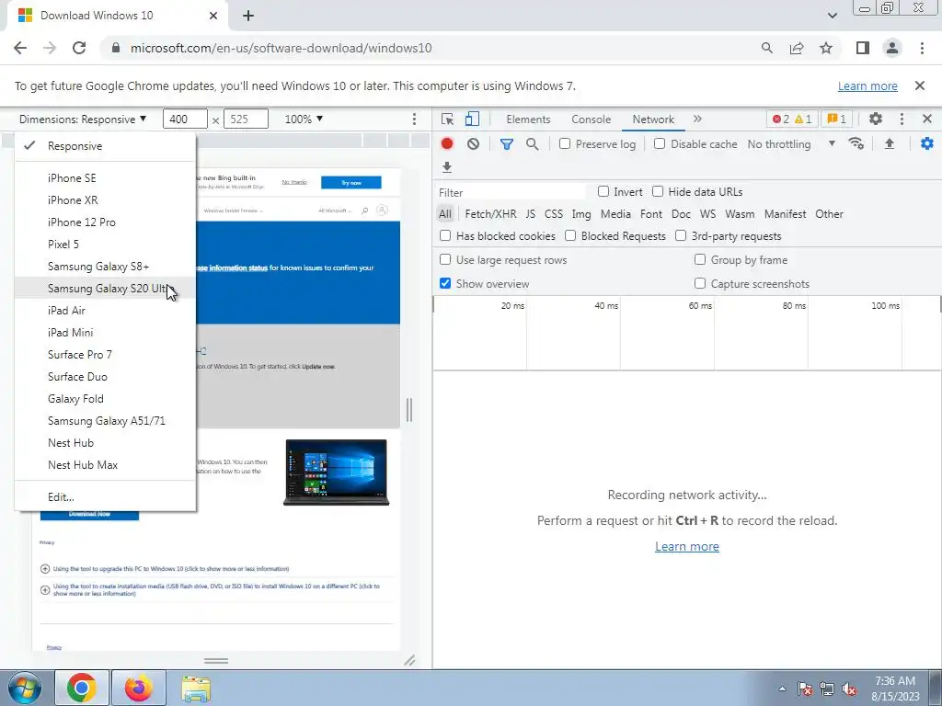Toggle the device toolbar icon
The width and height of the screenshot is (942, 706).
tap(472, 119)
